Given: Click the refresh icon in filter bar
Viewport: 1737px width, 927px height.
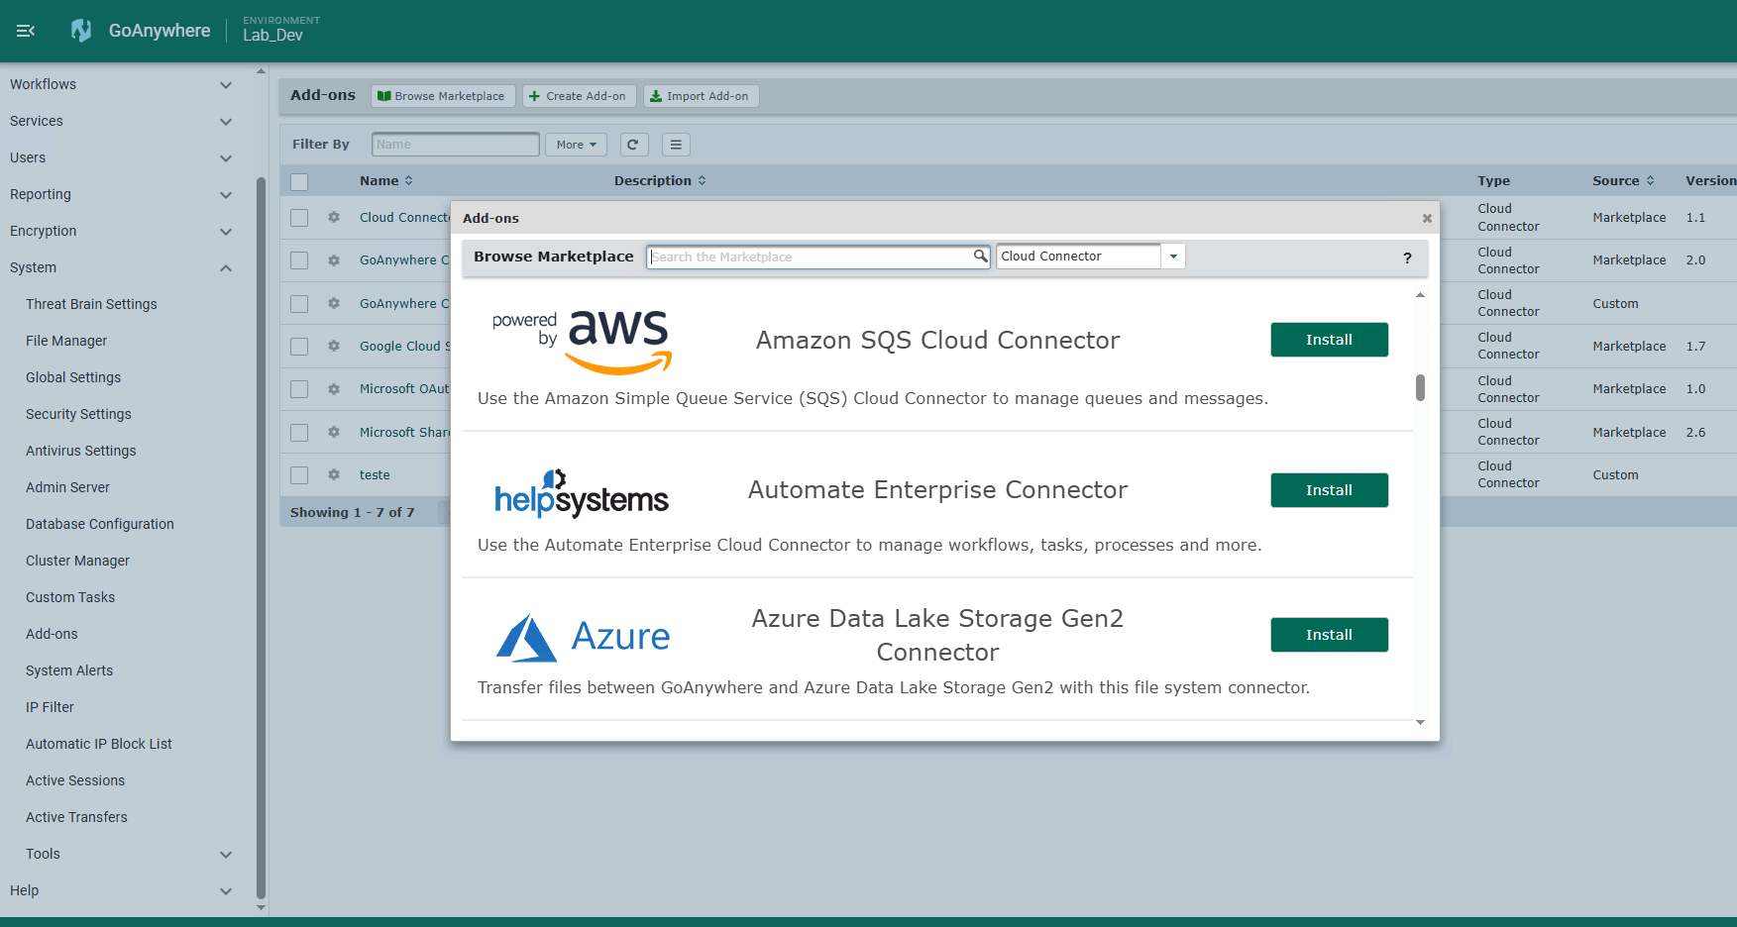Looking at the screenshot, I should coord(633,145).
